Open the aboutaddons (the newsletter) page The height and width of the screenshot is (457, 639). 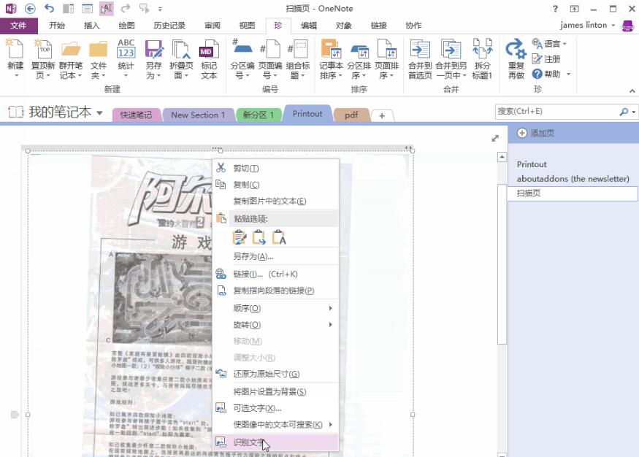point(573,178)
